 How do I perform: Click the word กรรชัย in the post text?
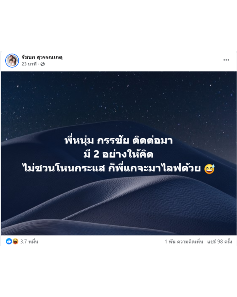point(113,140)
